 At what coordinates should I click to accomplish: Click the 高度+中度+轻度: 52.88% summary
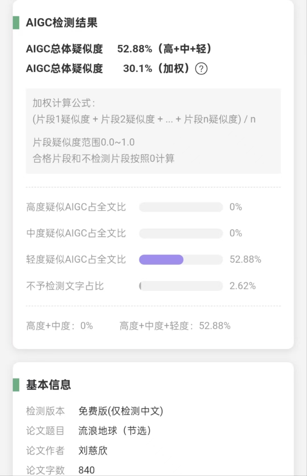click(x=175, y=326)
